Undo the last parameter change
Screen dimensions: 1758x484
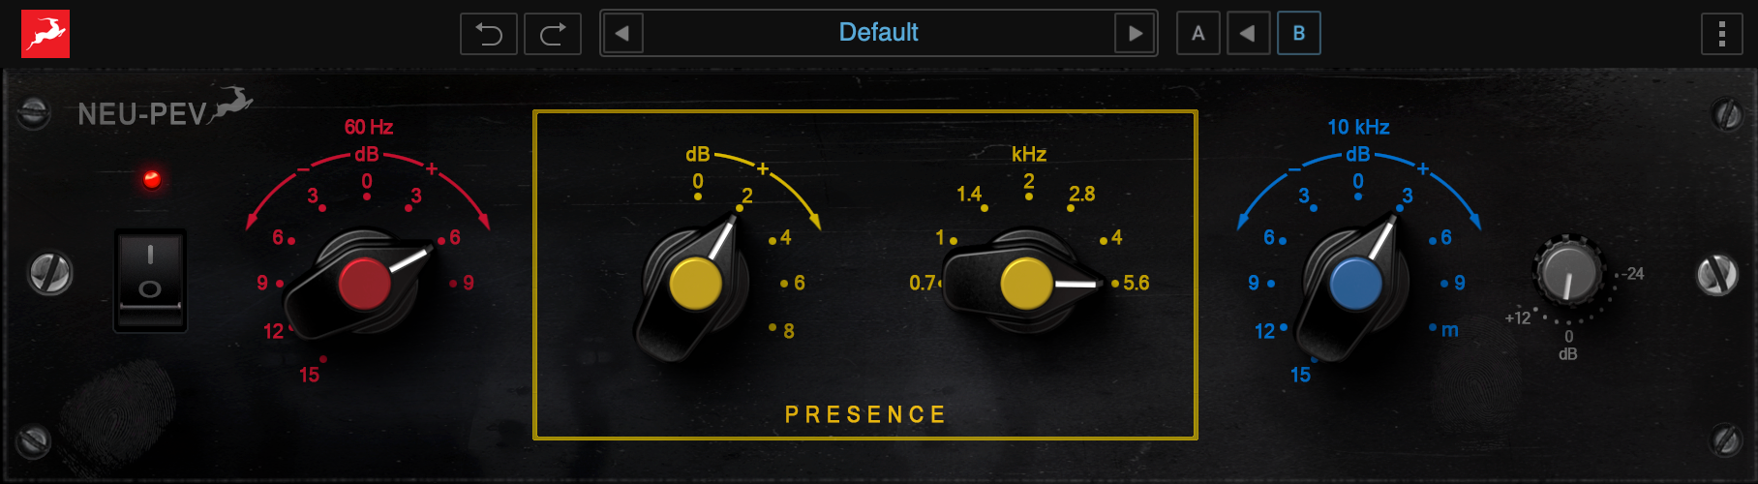coord(489,34)
